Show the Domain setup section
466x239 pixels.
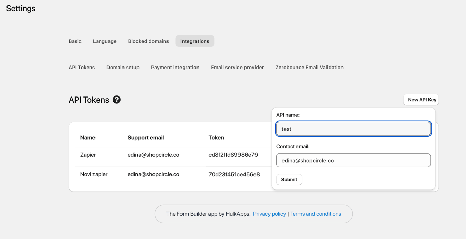pos(123,67)
